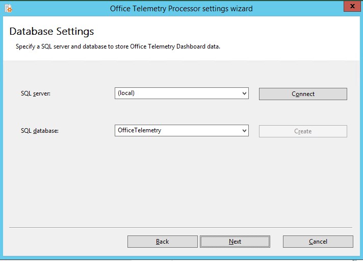Cancel the settings wizard
This screenshot has height=261, width=363.
click(318, 242)
